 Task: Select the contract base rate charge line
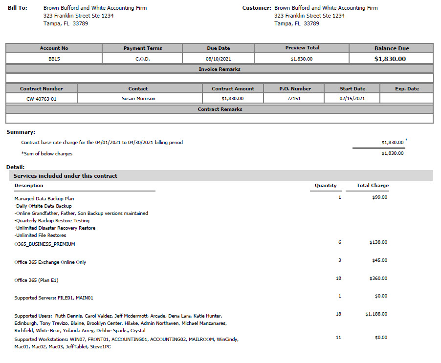pos(102,143)
